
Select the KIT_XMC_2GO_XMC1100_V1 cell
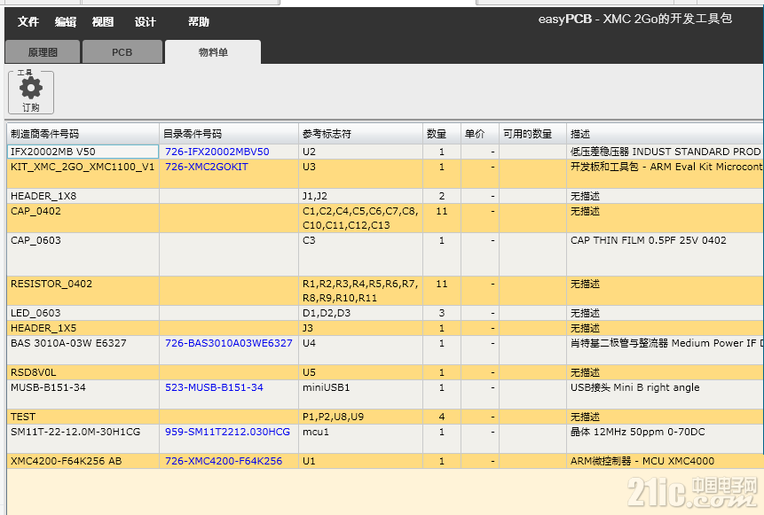click(x=83, y=174)
